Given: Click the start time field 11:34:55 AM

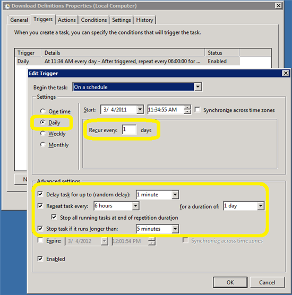Looking at the screenshot, I should [166, 109].
